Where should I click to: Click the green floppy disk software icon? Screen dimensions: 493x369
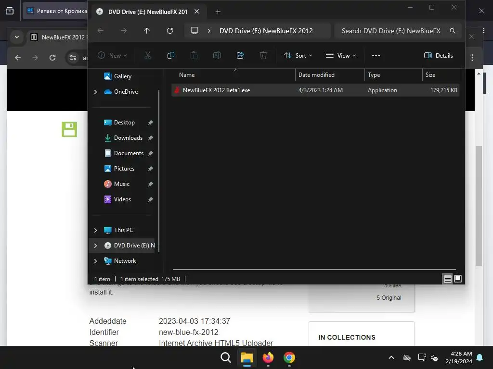69,129
